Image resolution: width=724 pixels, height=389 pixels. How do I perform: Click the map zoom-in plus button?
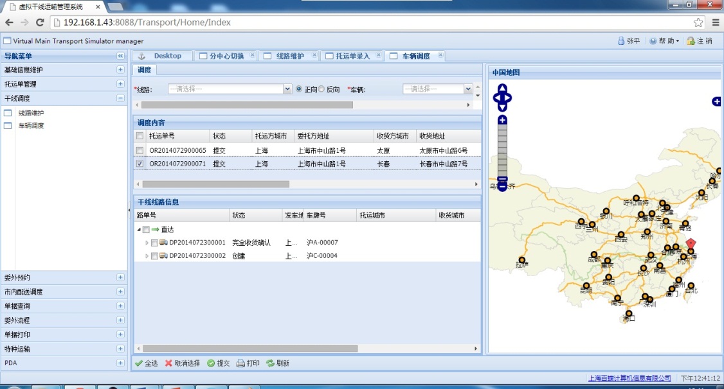(x=502, y=120)
